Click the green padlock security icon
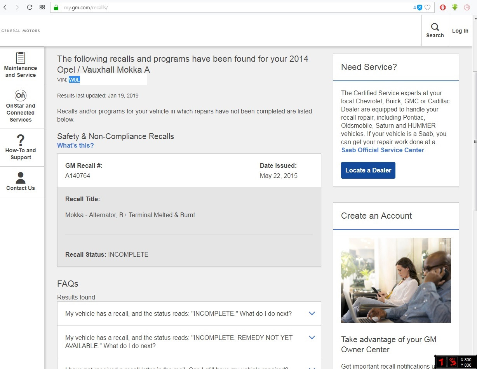 56,7
